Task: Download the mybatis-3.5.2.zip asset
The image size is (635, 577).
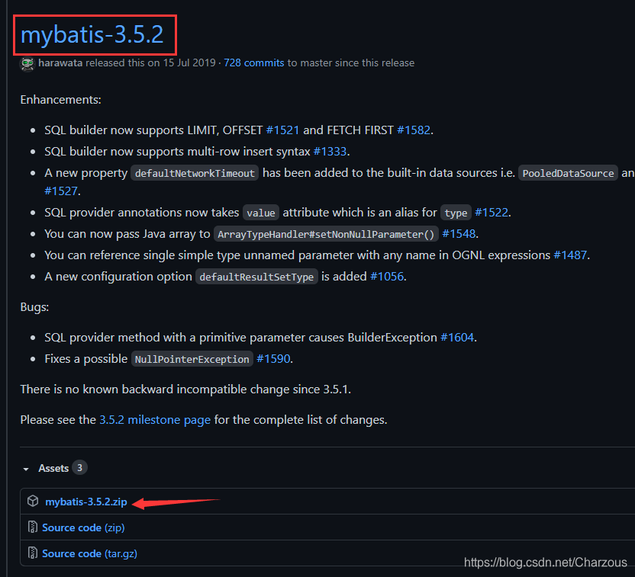Action: tap(85, 502)
